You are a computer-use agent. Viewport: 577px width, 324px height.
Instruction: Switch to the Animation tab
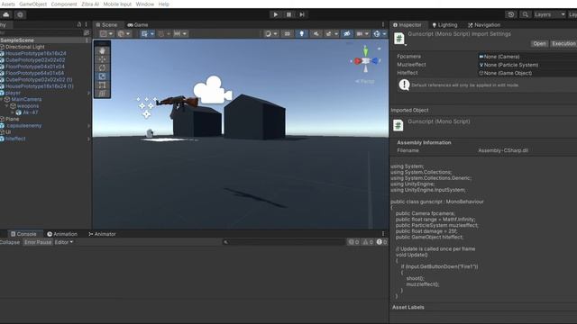pos(62,234)
